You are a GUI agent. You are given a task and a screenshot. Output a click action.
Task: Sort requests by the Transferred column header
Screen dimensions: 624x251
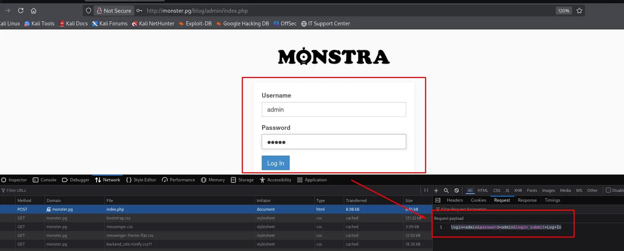(373, 201)
